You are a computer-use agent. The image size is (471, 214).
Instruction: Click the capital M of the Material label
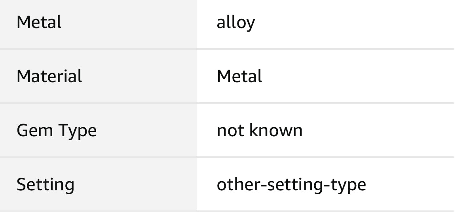23,76
